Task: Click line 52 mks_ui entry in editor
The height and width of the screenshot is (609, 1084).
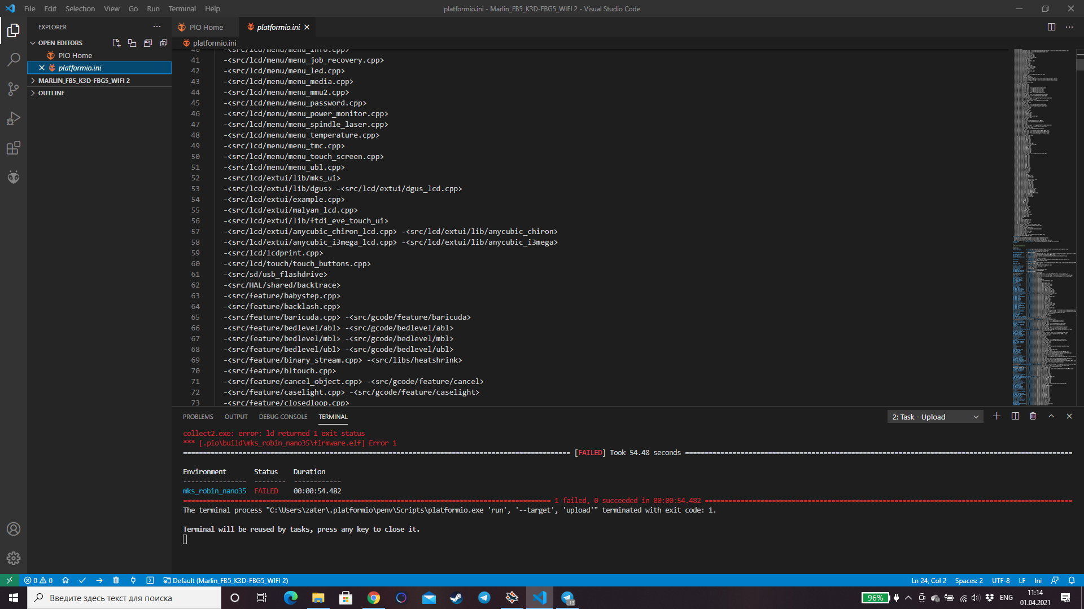Action: click(282, 178)
